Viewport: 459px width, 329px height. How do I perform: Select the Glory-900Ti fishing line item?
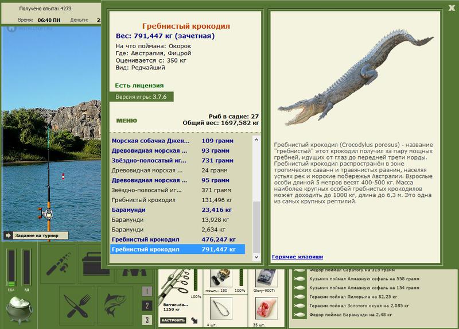tap(266, 278)
